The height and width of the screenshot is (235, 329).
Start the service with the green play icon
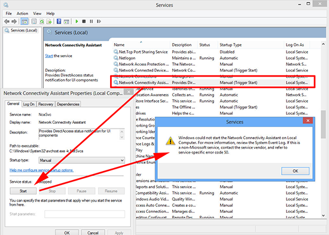(77, 22)
